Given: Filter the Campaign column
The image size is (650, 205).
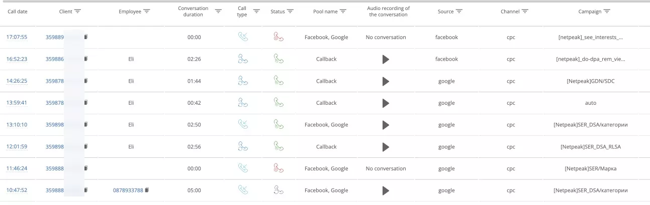Looking at the screenshot, I should click(607, 11).
